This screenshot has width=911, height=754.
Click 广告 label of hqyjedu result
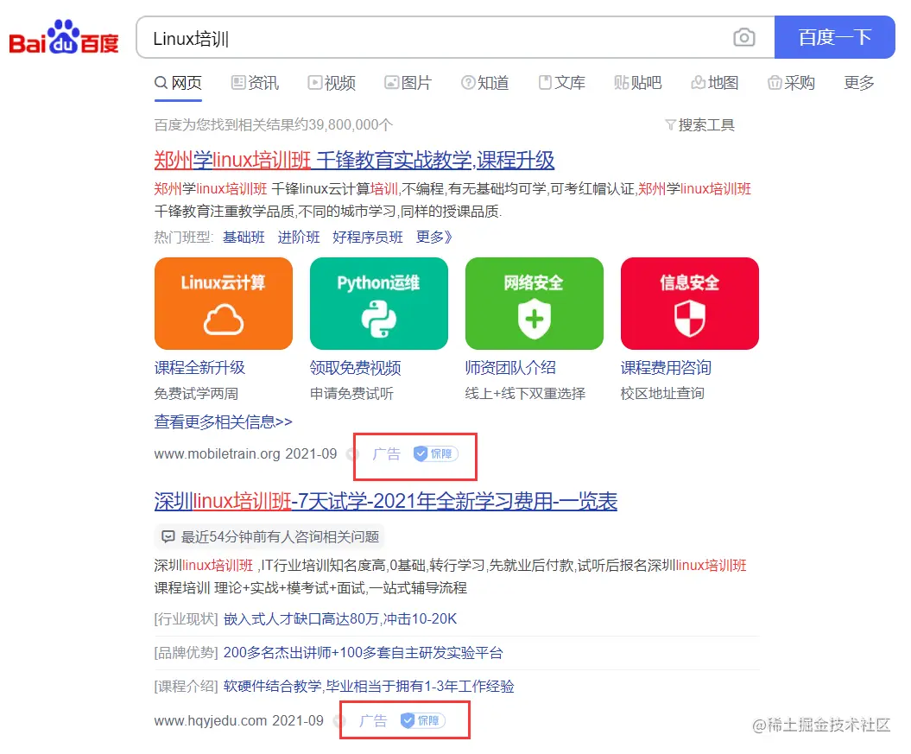coord(373,721)
